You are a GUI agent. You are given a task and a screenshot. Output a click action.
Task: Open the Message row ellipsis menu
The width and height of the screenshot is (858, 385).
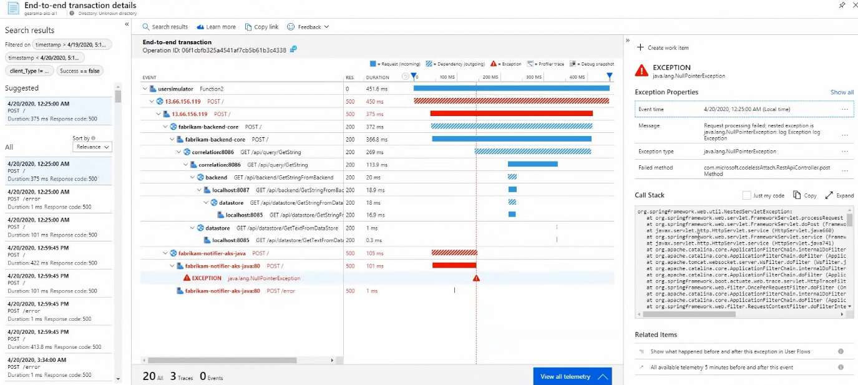tap(845, 135)
